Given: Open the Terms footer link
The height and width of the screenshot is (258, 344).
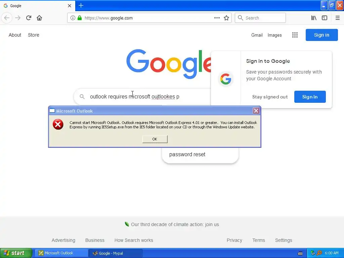Looking at the screenshot, I should click(259, 240).
